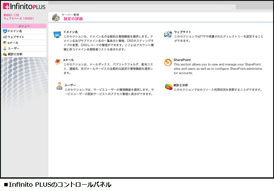Viewport: 274px width, 191px height.
Task: Click the large eメール envelope icon
Action: [58, 62]
